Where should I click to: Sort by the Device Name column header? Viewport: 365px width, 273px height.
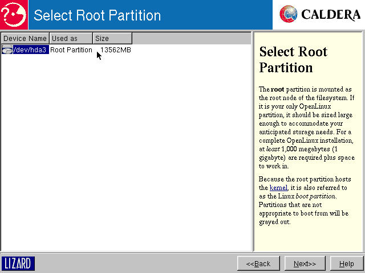click(25, 38)
